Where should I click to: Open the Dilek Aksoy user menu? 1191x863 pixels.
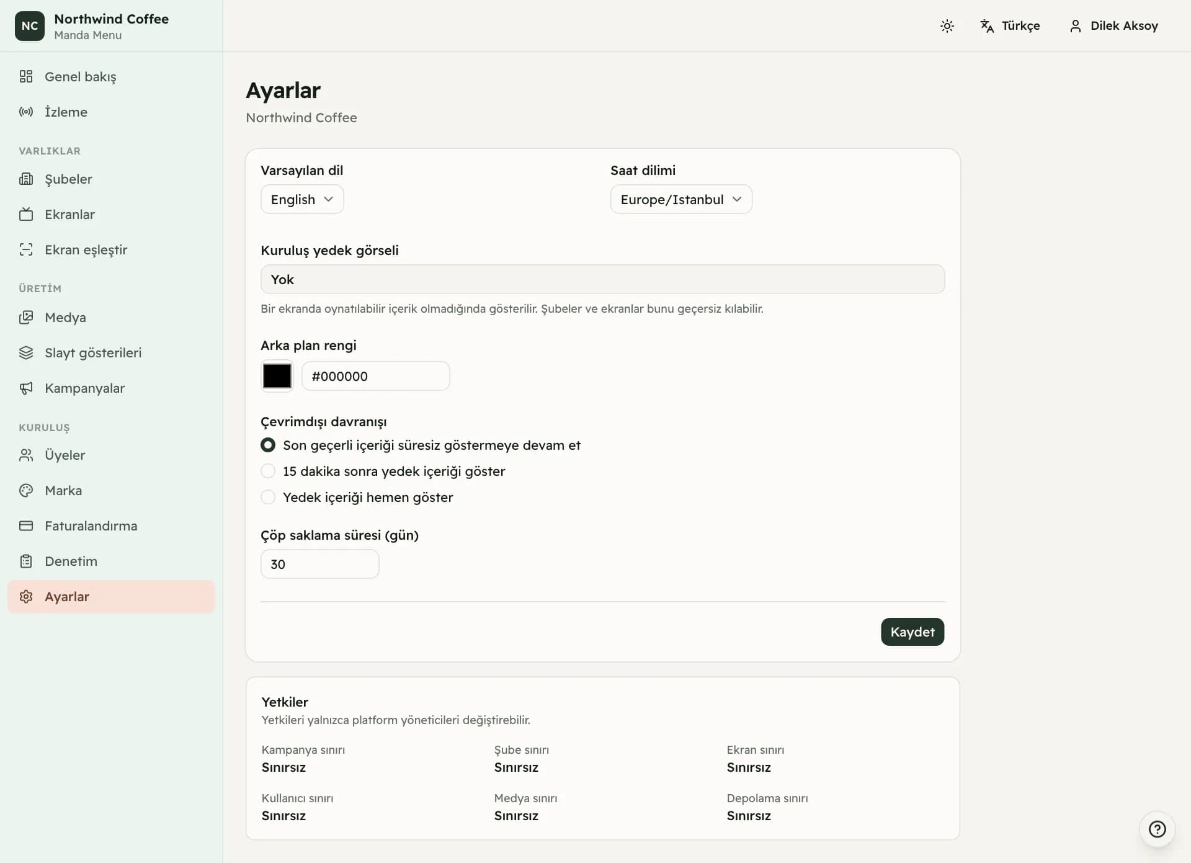[x=1113, y=25]
